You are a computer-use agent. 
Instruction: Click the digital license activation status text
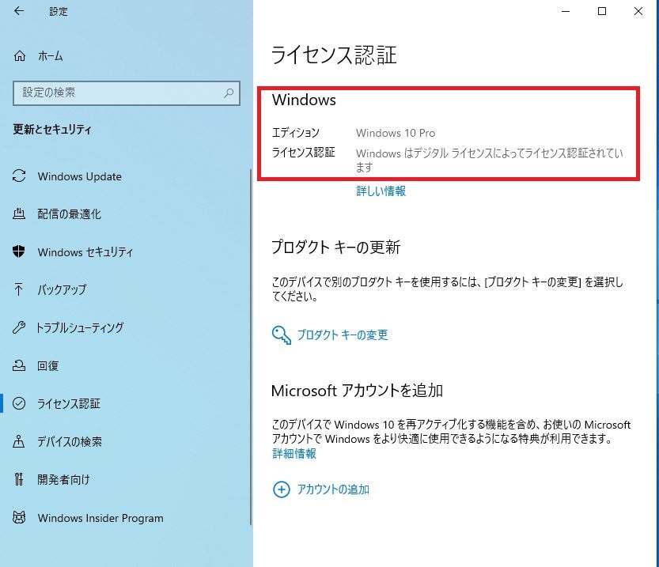490,160
